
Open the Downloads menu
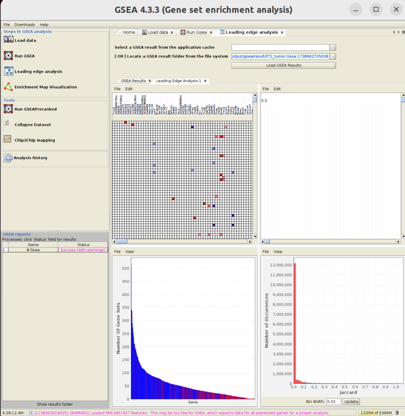click(x=25, y=25)
